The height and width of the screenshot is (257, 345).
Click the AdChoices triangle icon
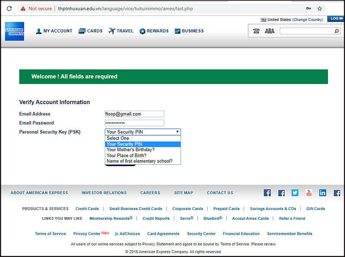(116, 234)
